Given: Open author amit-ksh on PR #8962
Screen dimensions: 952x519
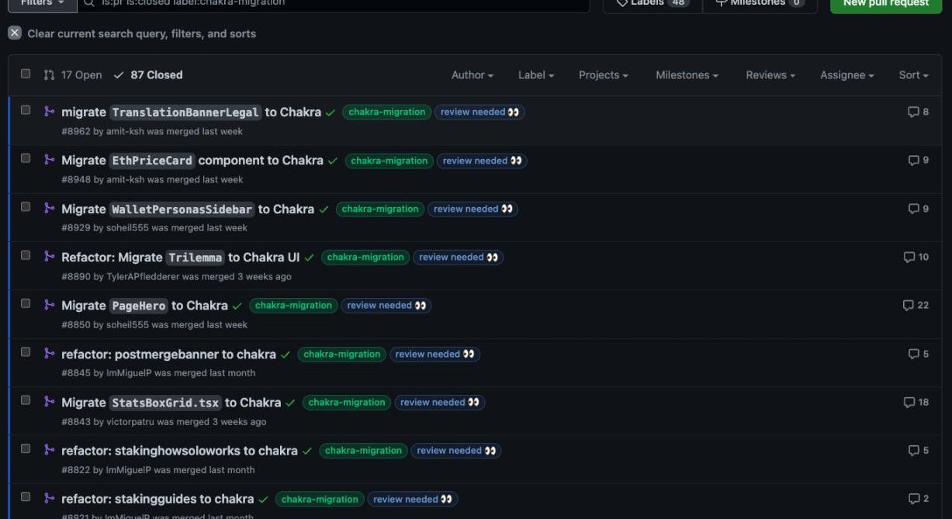Looking at the screenshot, I should coord(125,131).
